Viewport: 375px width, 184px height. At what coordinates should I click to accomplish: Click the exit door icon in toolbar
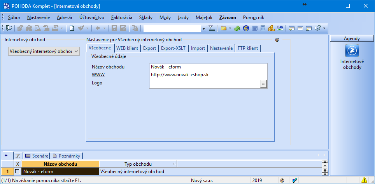(9, 28)
